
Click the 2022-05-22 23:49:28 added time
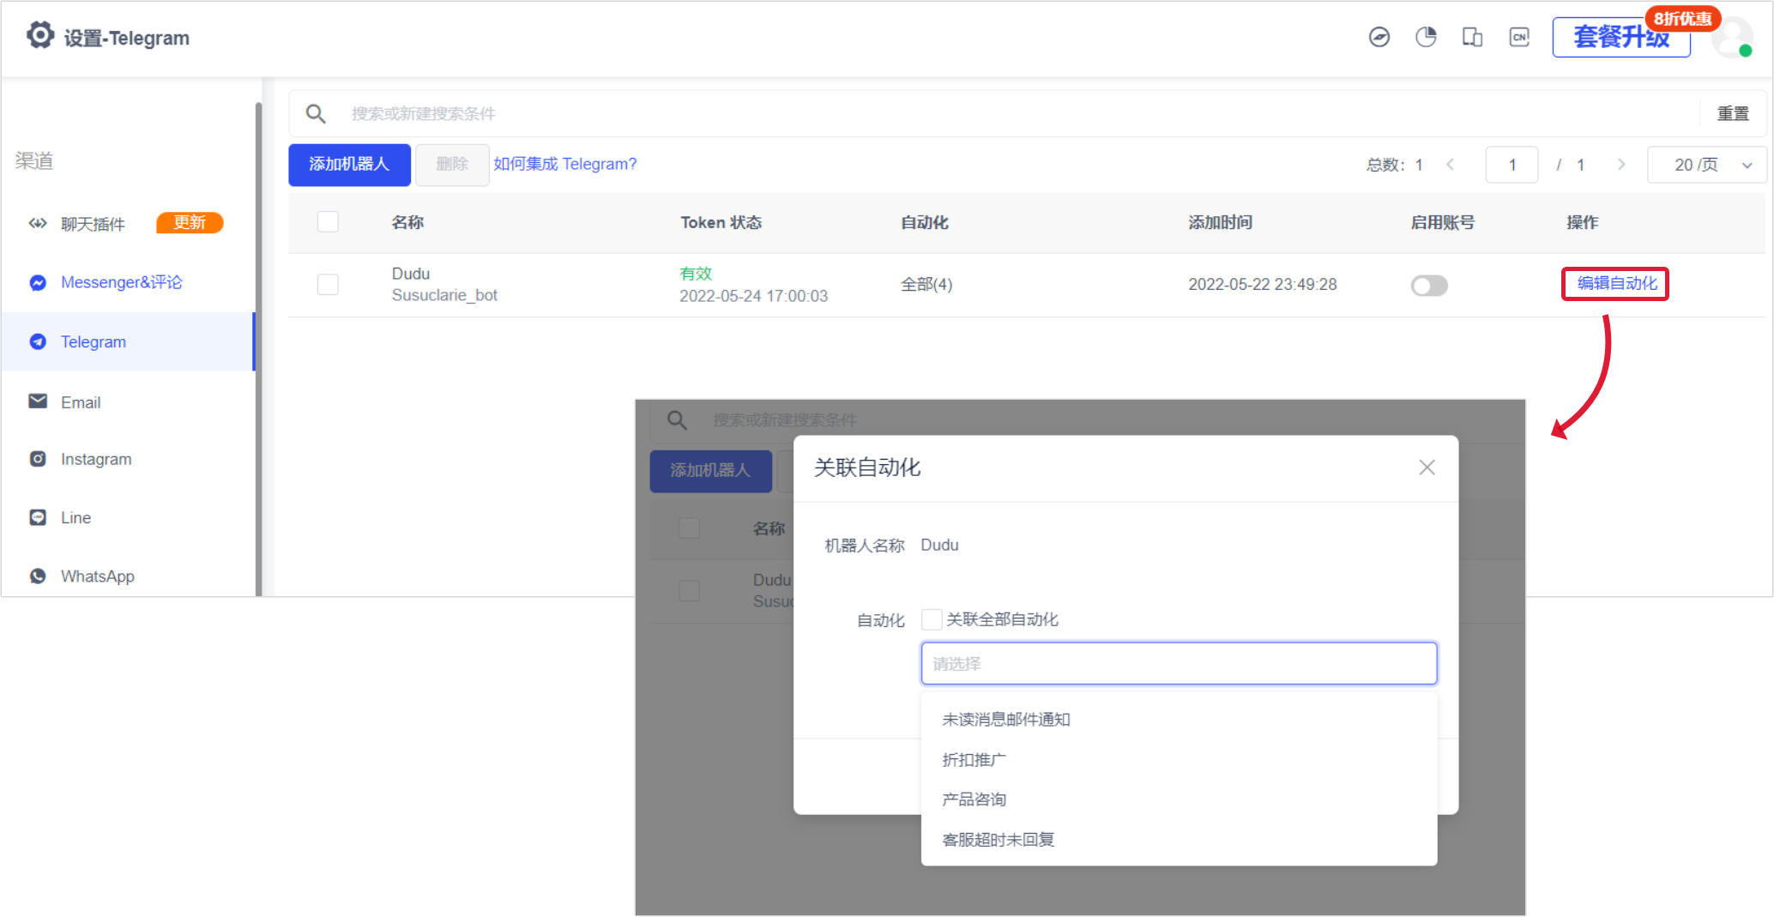[1262, 284]
